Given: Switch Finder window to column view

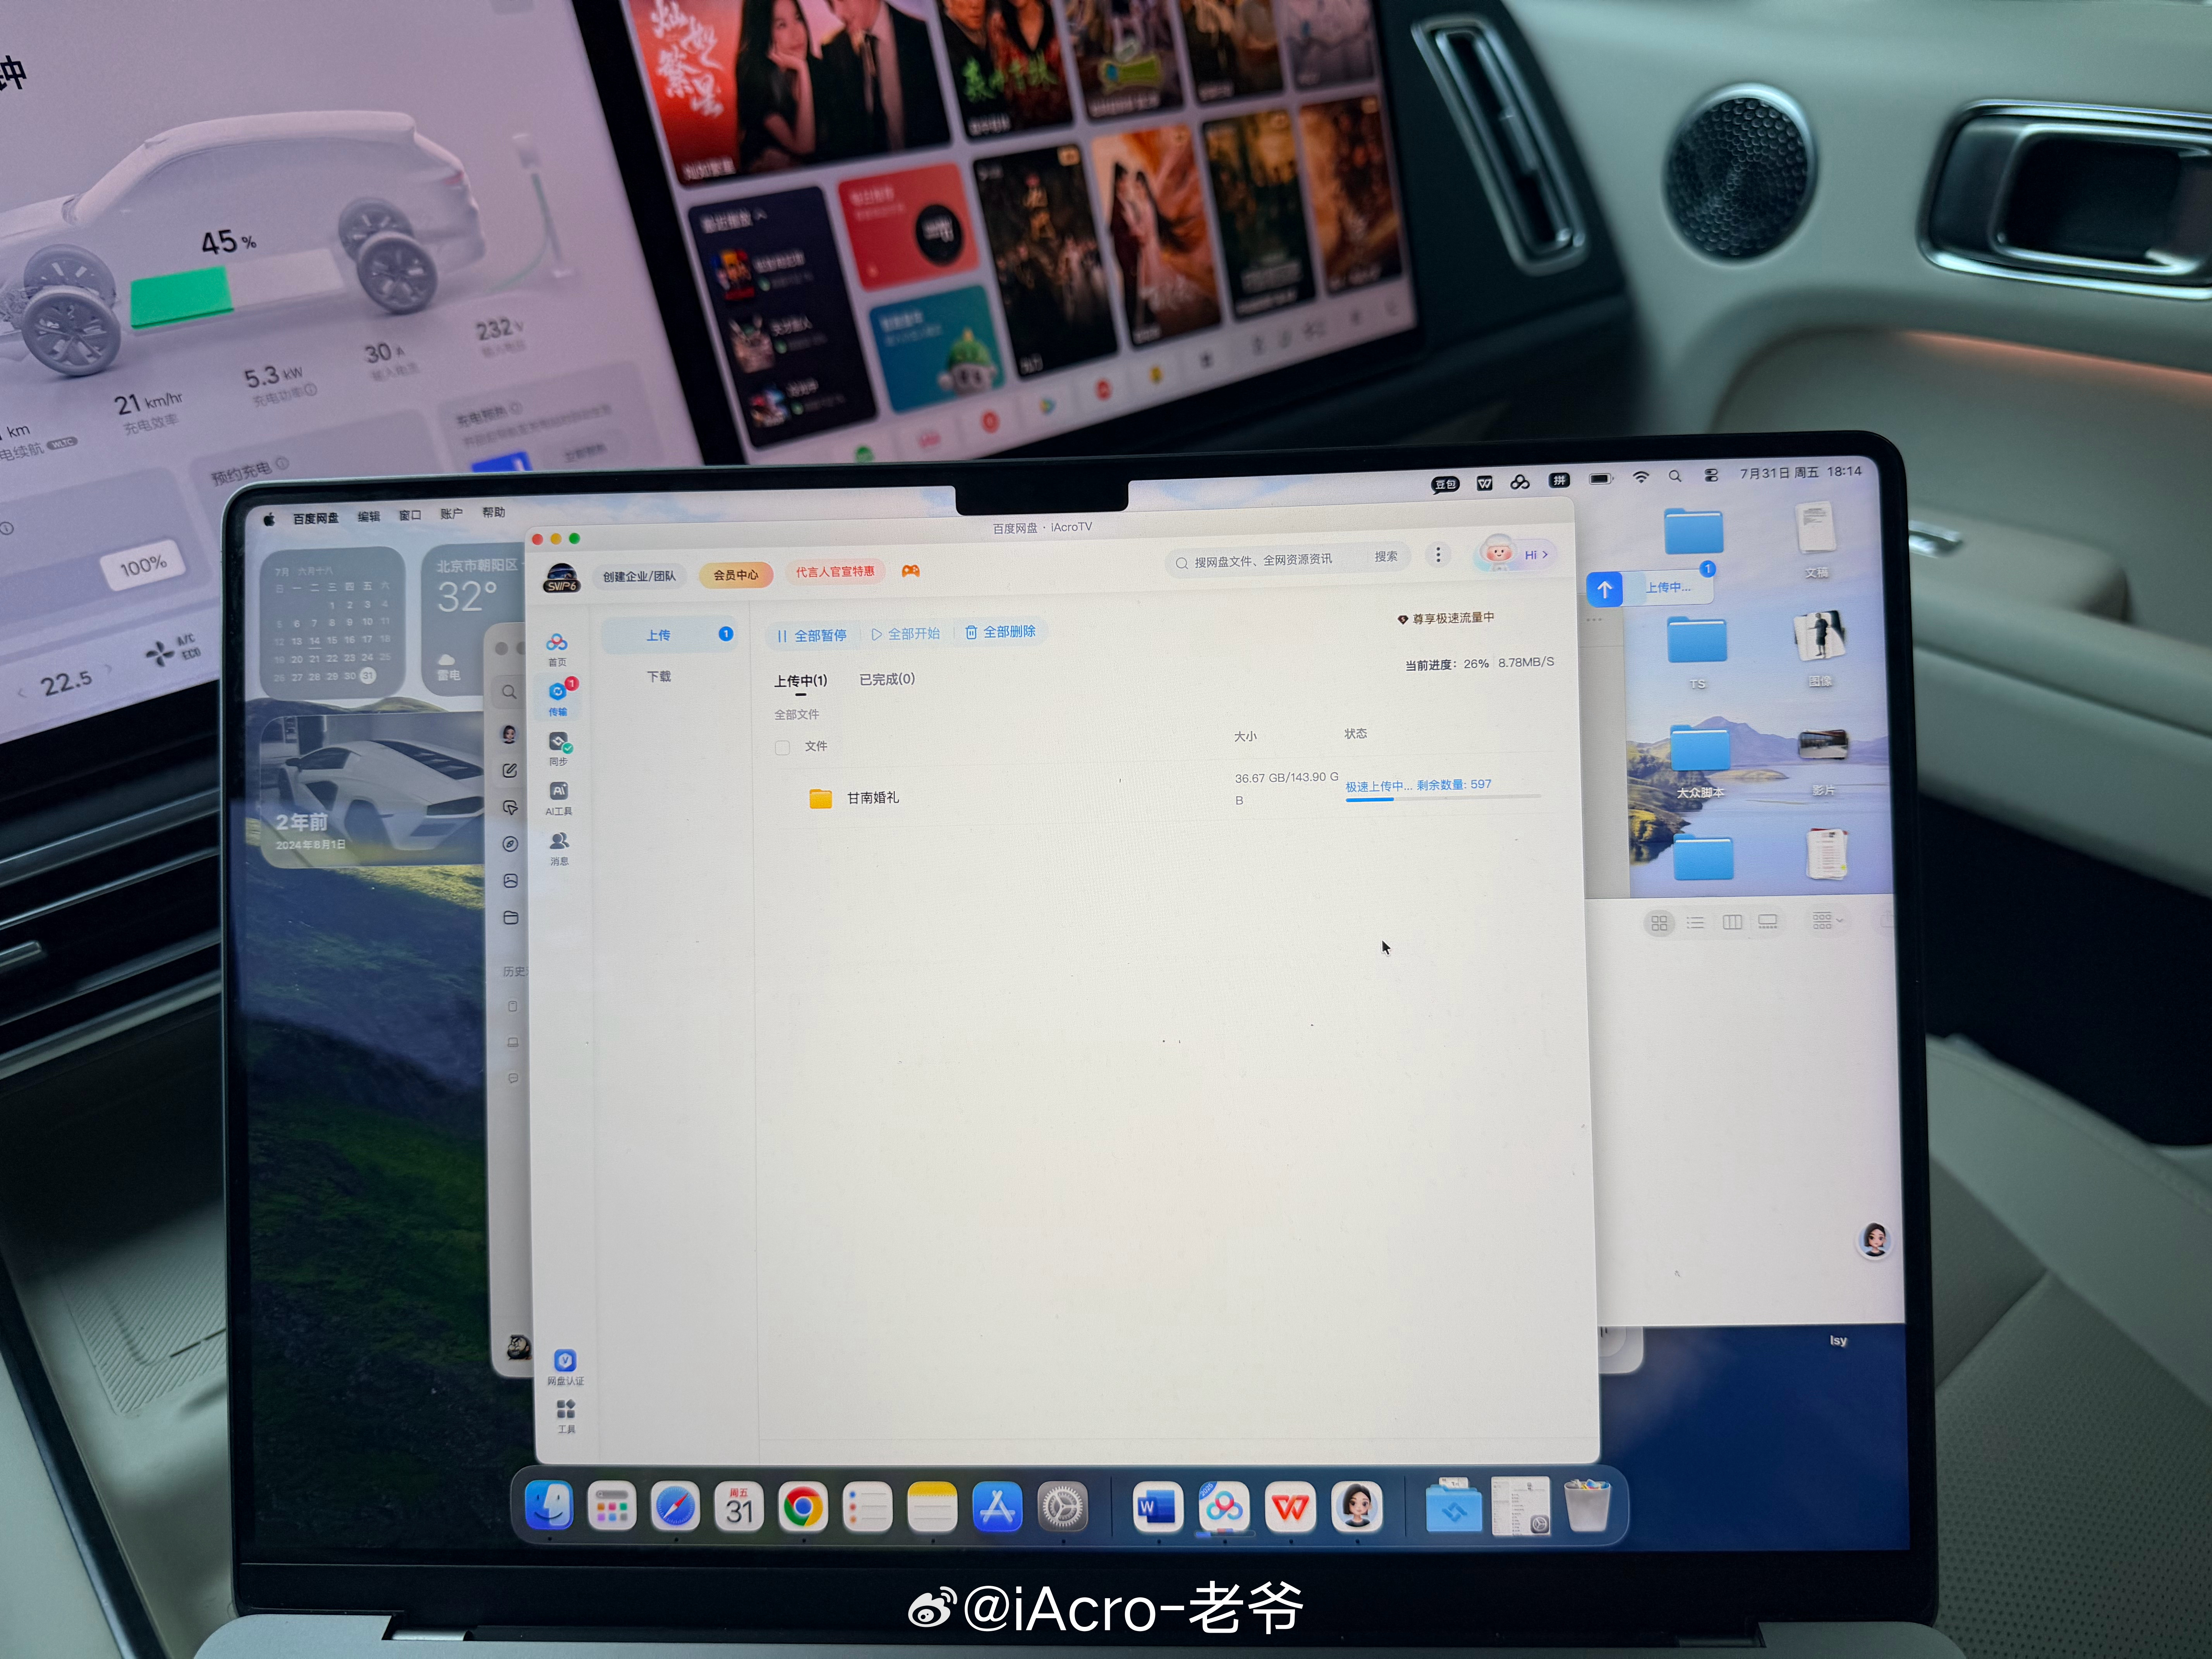Looking at the screenshot, I should pyautogui.click(x=1732, y=922).
